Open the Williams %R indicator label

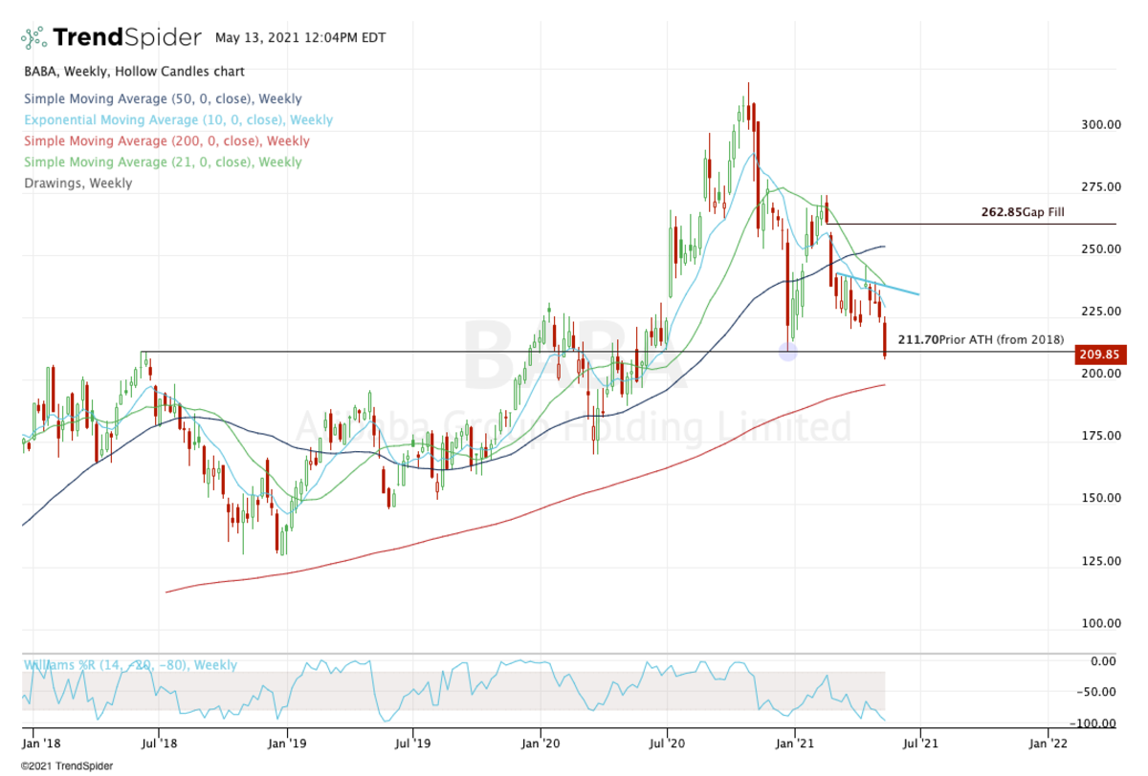coord(129,665)
